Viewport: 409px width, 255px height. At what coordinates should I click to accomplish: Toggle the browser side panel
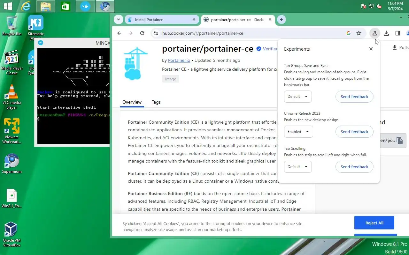coord(398,33)
